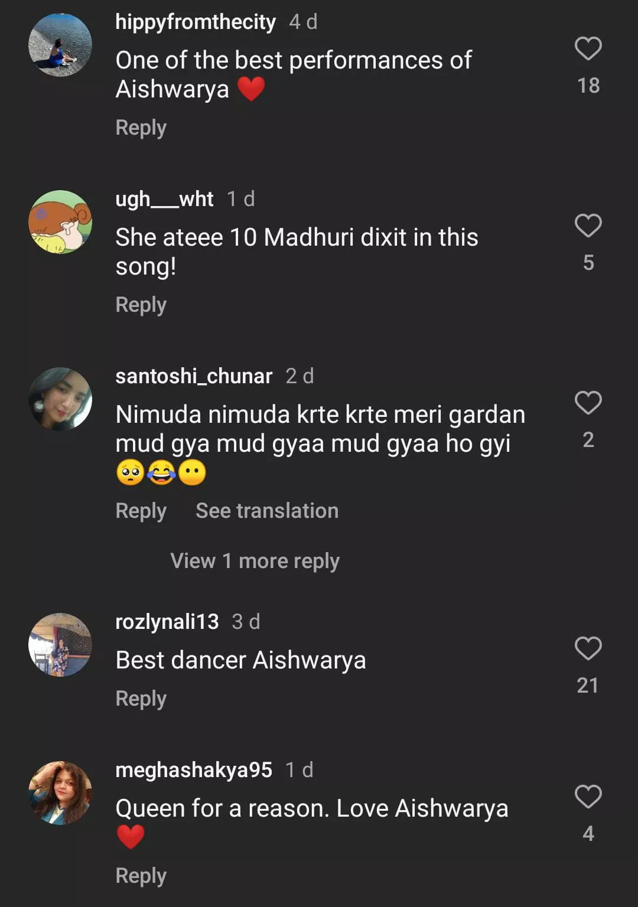Screen dimensions: 638x907
Task: Visit rozlynali13 username link
Action: [x=167, y=622]
